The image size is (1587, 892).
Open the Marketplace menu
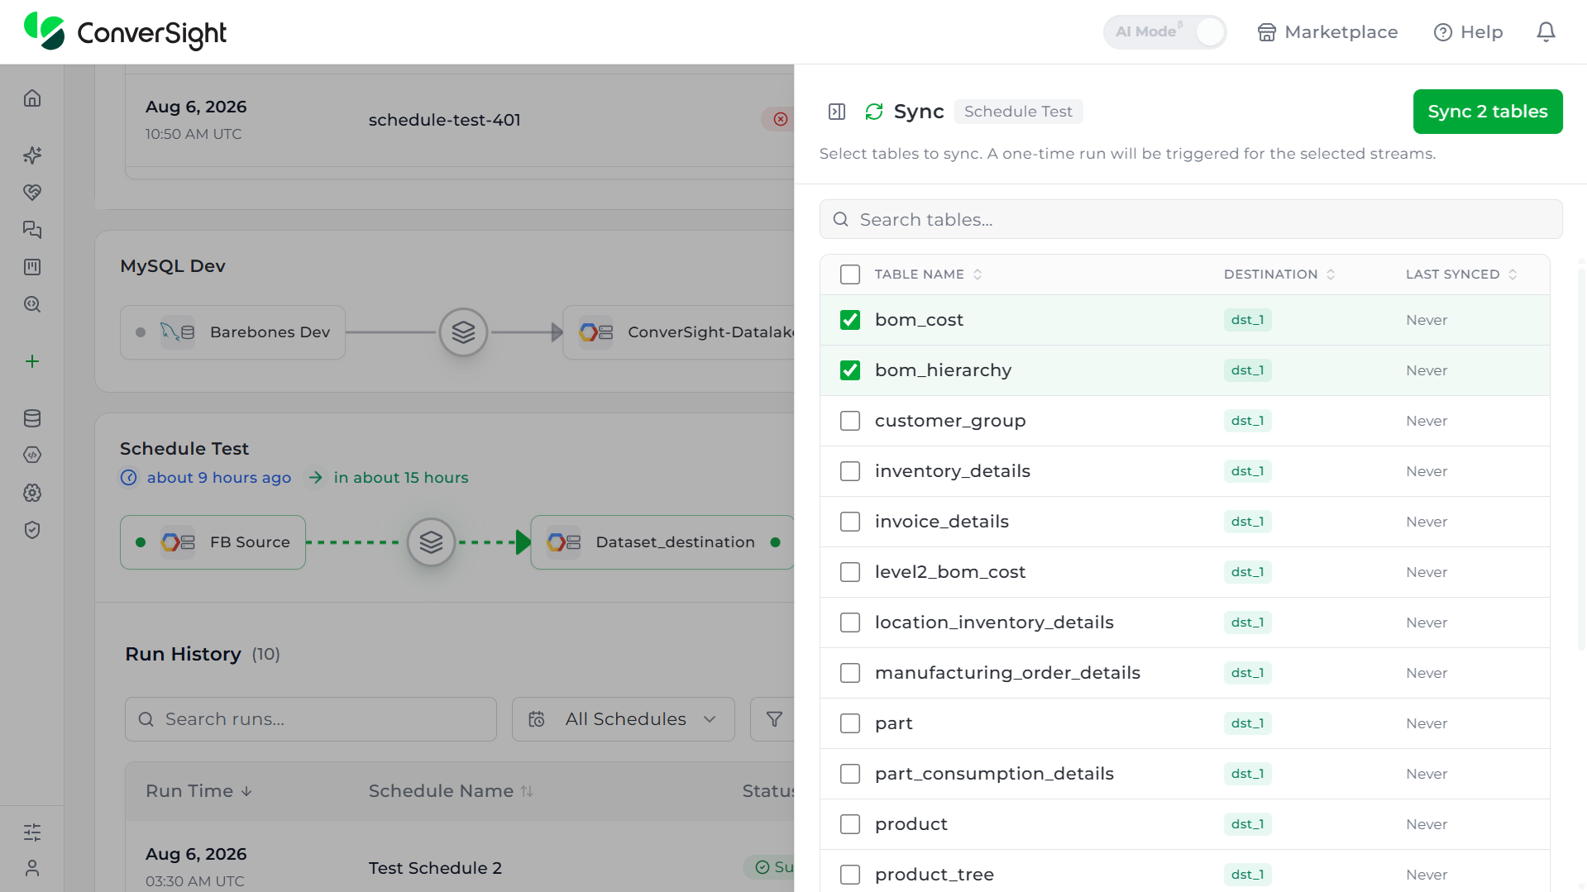[x=1327, y=32]
